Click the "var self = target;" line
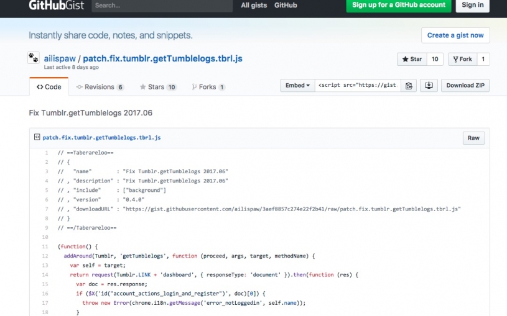This screenshot has height=316, width=507. (x=98, y=265)
